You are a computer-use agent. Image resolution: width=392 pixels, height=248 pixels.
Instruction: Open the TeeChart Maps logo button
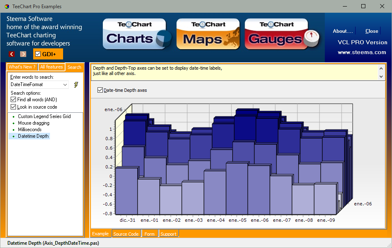coord(208,34)
